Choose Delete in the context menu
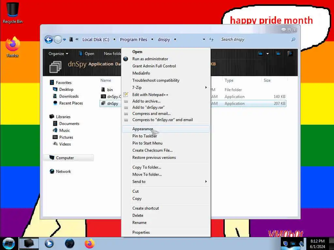 166,215
